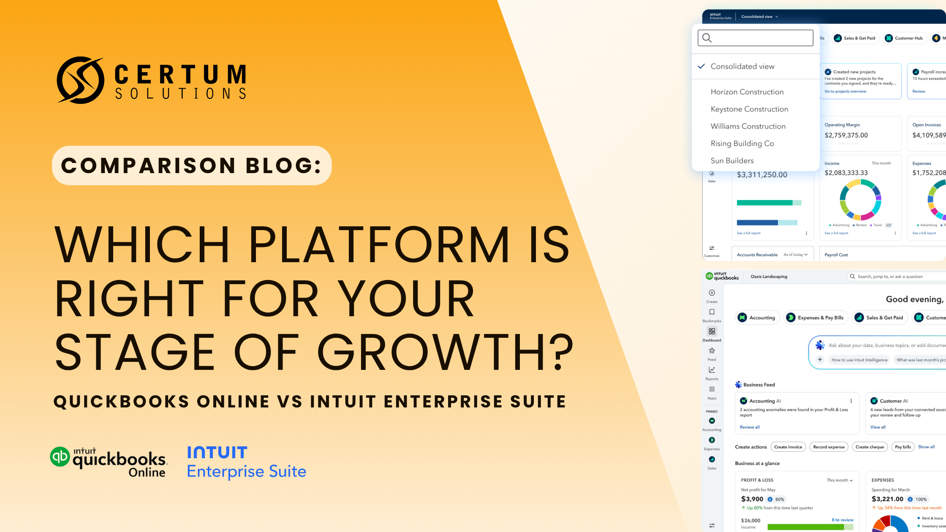Click the Create cheque button
946x532 pixels.
click(x=870, y=447)
